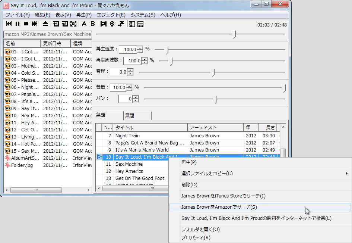Viewport: 352px width, 243px height.
Task: Switch to the first 無題 playlist tab
Action: click(109, 115)
